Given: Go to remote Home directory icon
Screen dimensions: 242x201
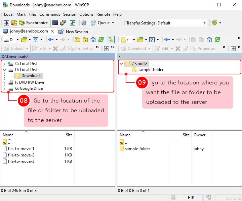Looking at the screenshot, I should (x=209, y=40).
